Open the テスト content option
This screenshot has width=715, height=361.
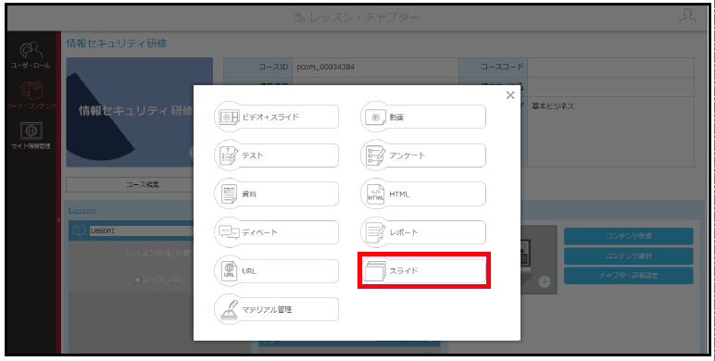point(277,156)
